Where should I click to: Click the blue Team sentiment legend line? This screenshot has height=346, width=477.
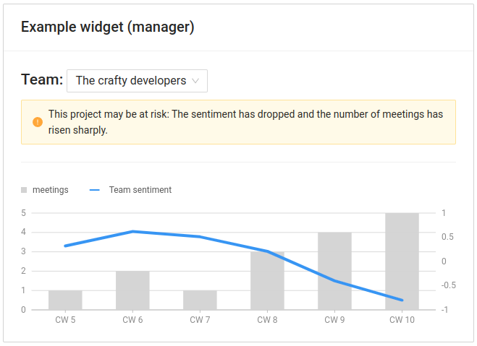tap(95, 190)
